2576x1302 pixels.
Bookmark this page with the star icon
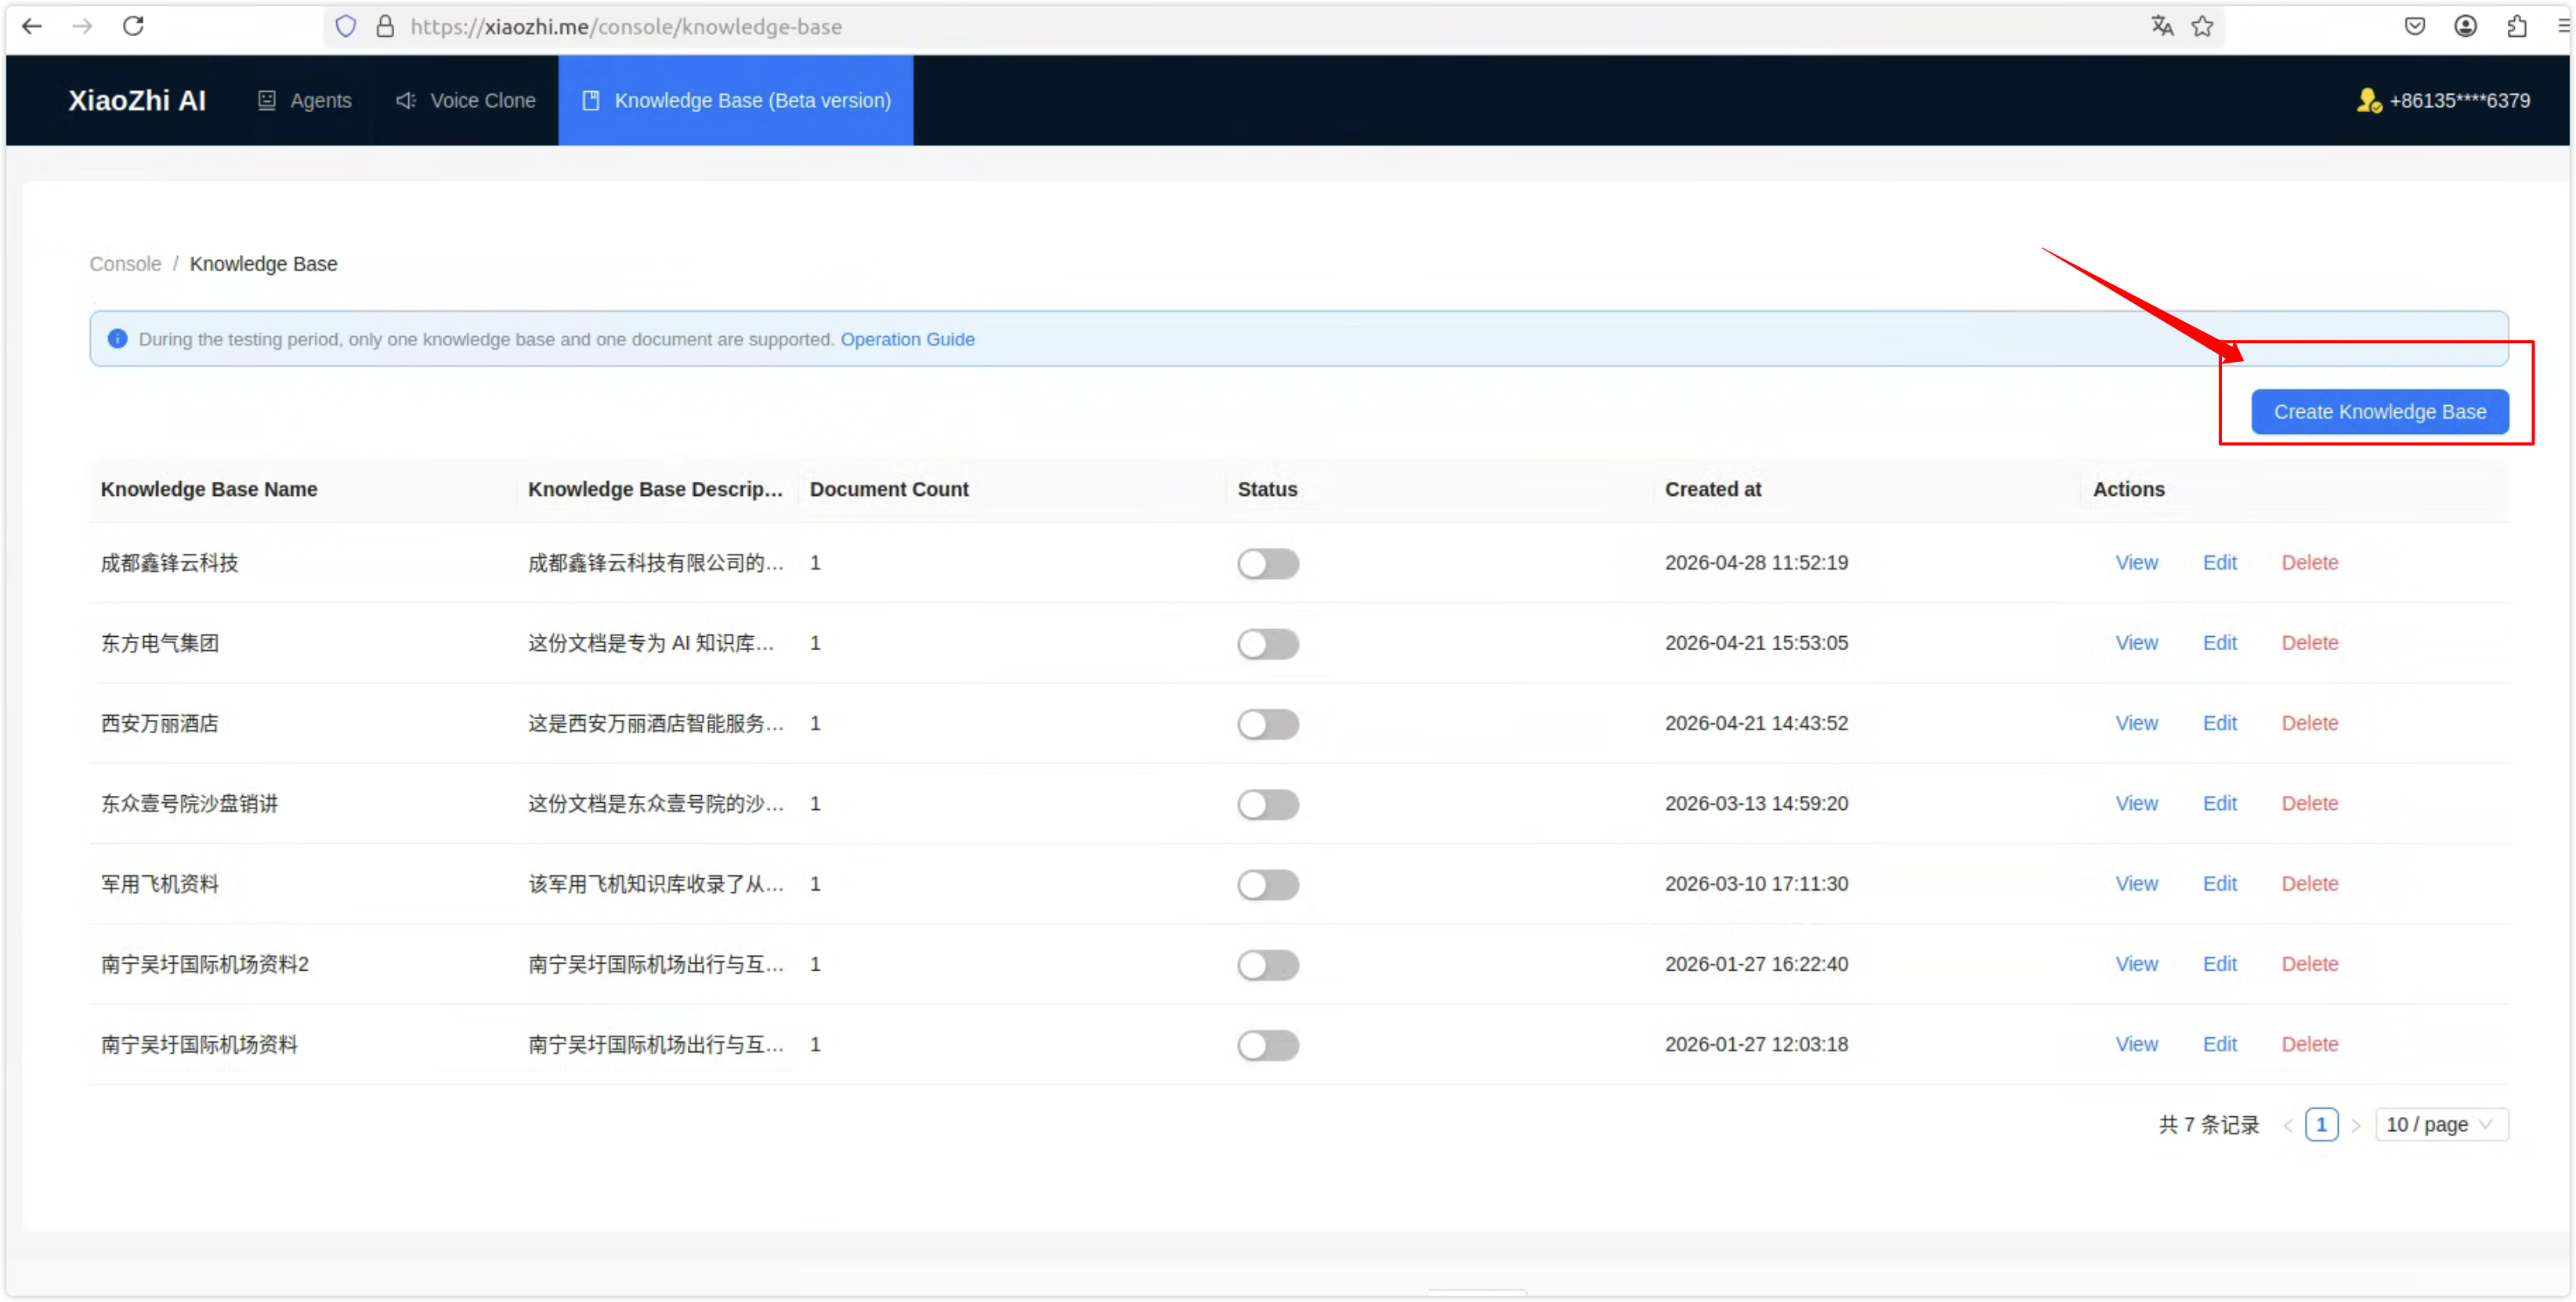click(x=2202, y=26)
